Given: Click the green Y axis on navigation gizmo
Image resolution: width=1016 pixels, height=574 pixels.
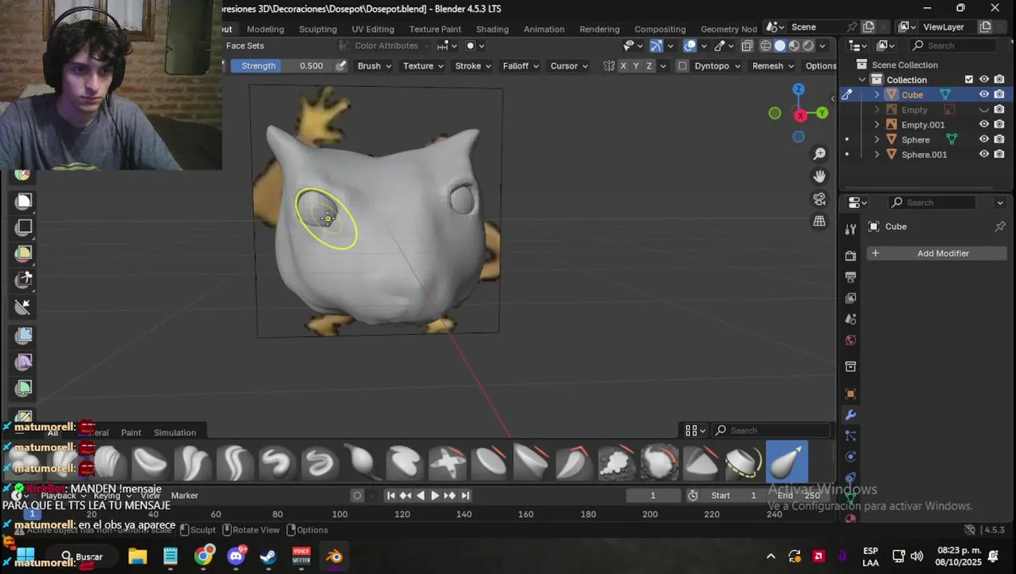Looking at the screenshot, I should point(822,114).
